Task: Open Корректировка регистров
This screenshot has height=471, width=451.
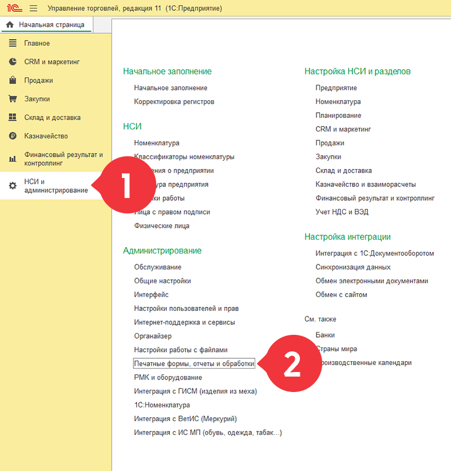Action: click(x=174, y=102)
